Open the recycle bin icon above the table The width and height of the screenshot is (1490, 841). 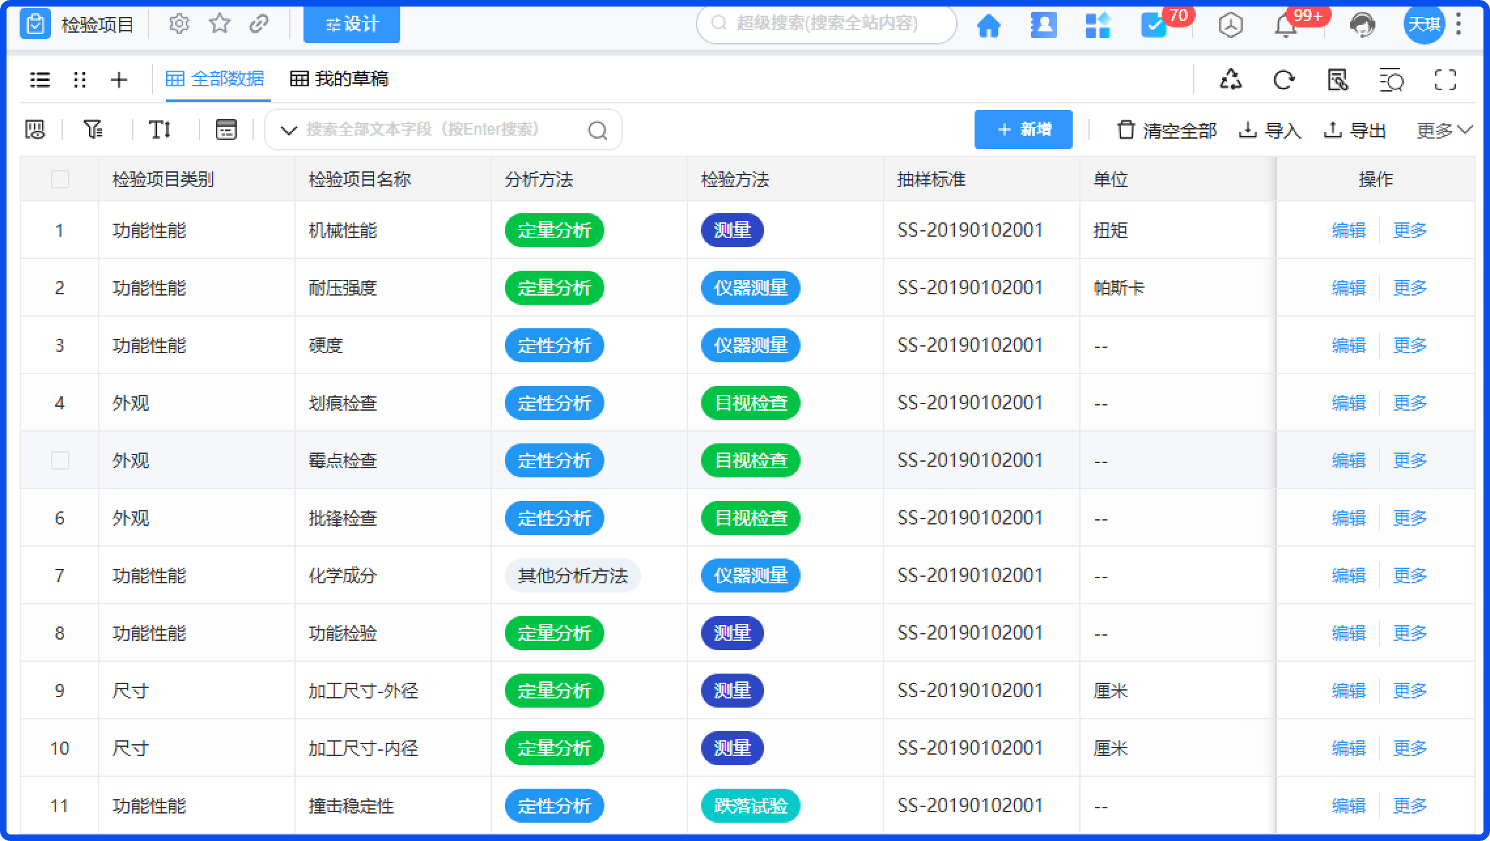[x=1230, y=79]
